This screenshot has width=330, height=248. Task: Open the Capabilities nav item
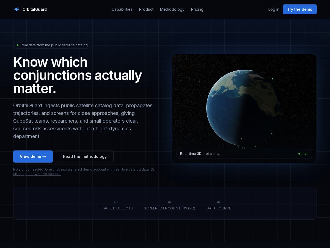(122, 9)
